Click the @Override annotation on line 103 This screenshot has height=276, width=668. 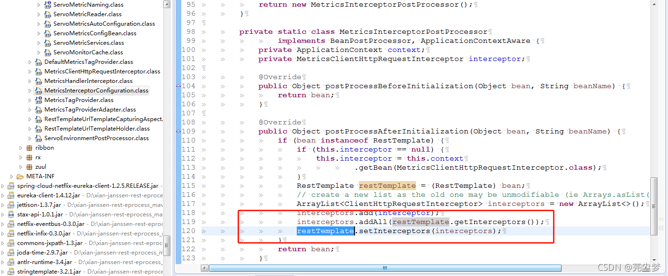click(280, 77)
